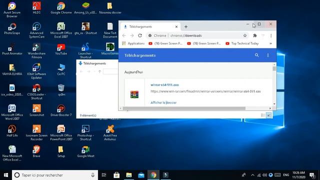Click the downloads page horizontal scrollbar

pyautogui.click(x=184, y=108)
